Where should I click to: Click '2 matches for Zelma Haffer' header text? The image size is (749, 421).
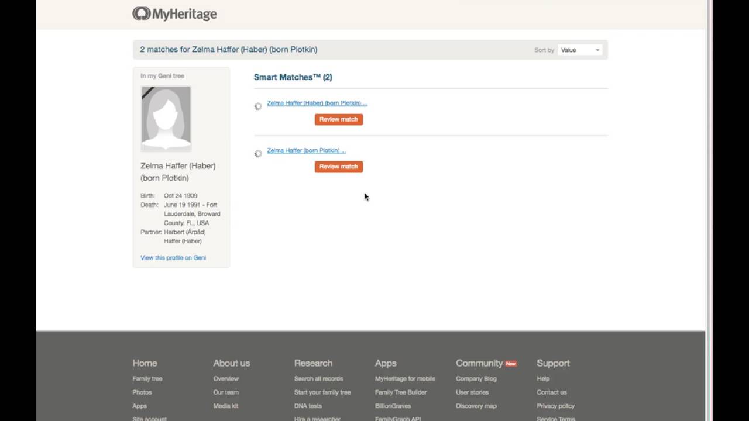coord(229,50)
